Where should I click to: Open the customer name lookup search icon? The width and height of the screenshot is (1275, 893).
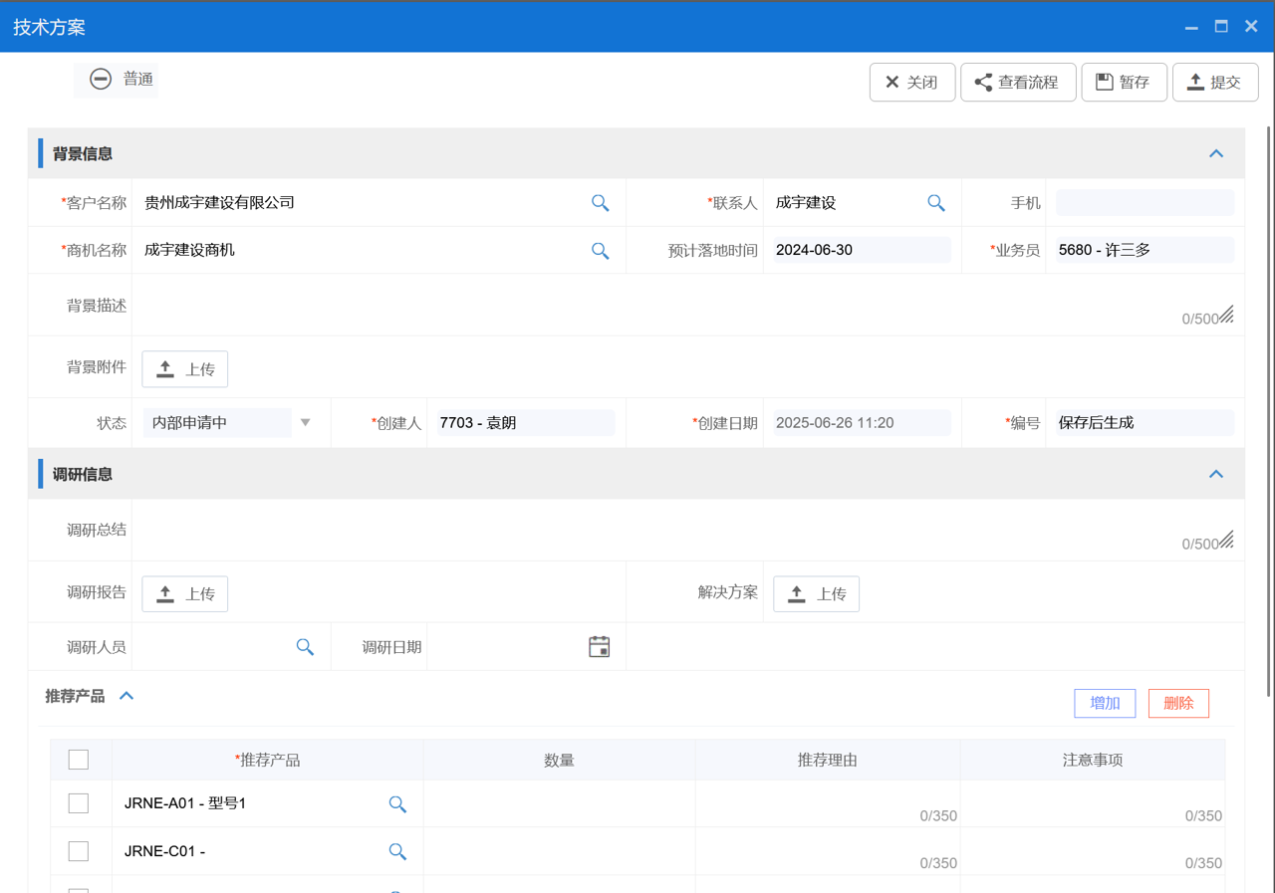click(x=601, y=202)
